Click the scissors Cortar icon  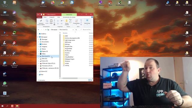[54, 20]
